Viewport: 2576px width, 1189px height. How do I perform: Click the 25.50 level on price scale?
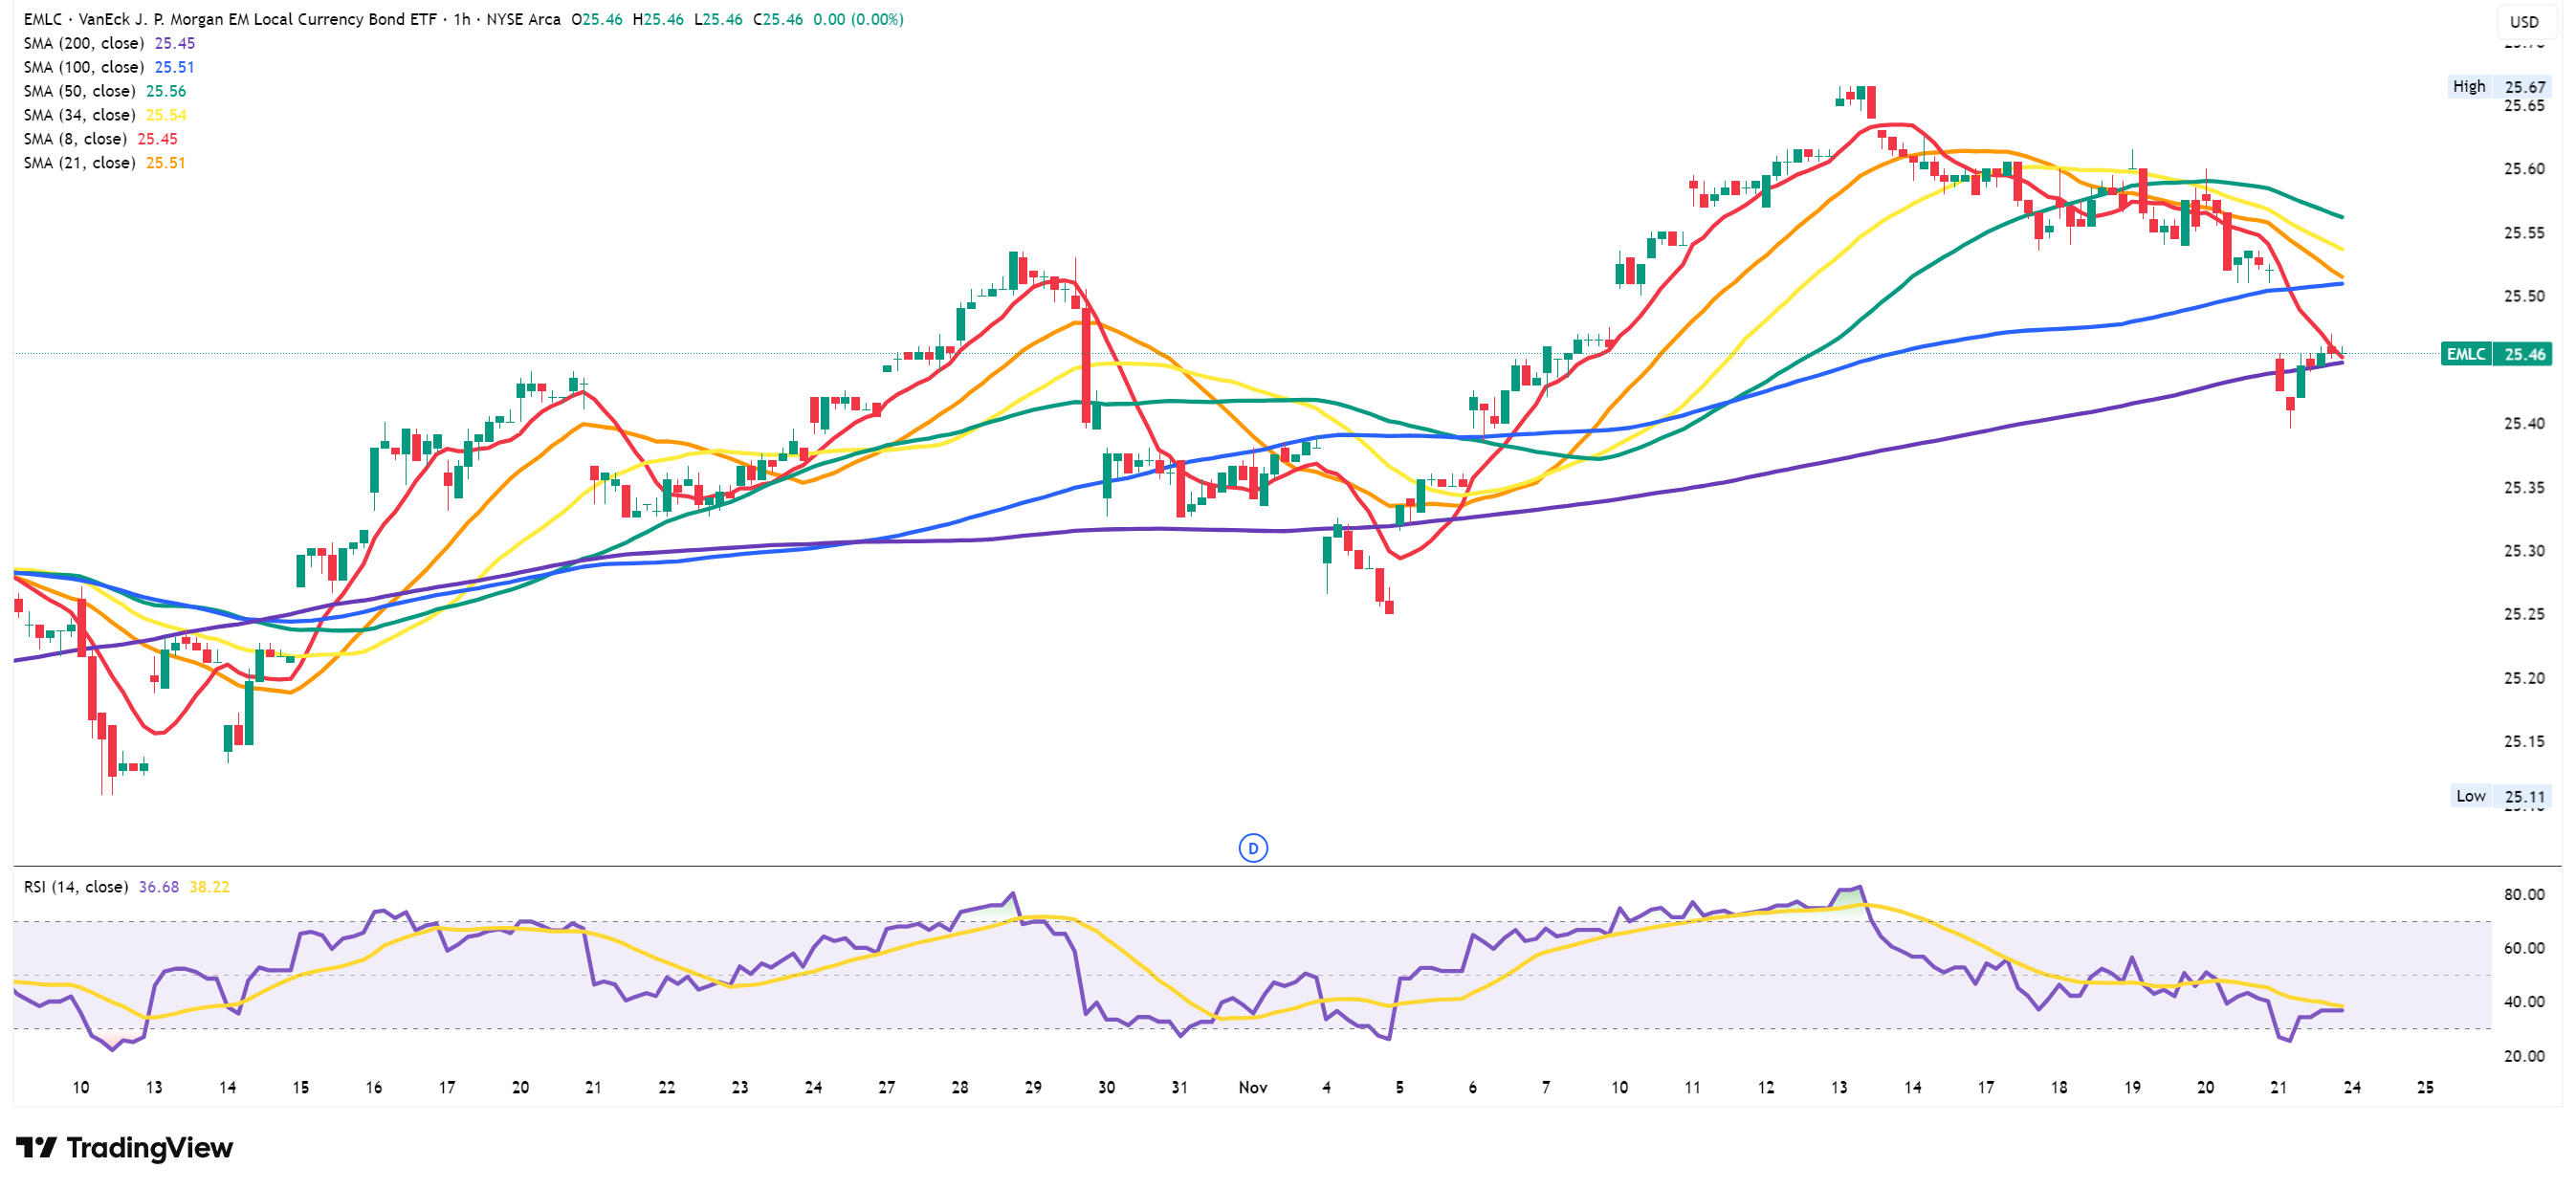click(2523, 296)
